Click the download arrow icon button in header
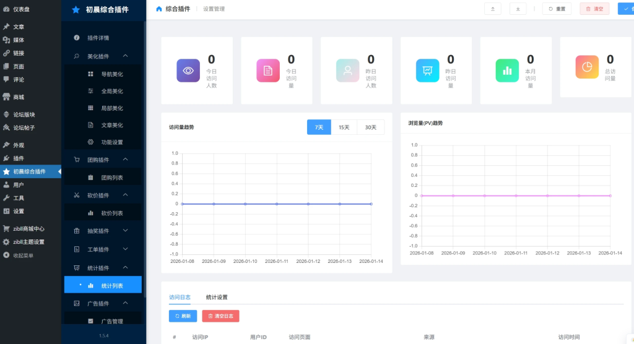Image resolution: width=634 pixels, height=344 pixels. [x=518, y=9]
